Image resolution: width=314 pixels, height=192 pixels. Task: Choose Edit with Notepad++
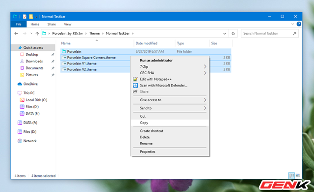pos(170,79)
